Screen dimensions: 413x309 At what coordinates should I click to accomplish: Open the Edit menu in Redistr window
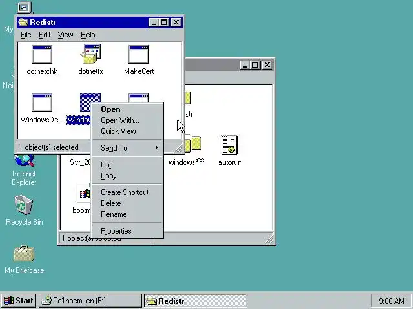click(45, 35)
